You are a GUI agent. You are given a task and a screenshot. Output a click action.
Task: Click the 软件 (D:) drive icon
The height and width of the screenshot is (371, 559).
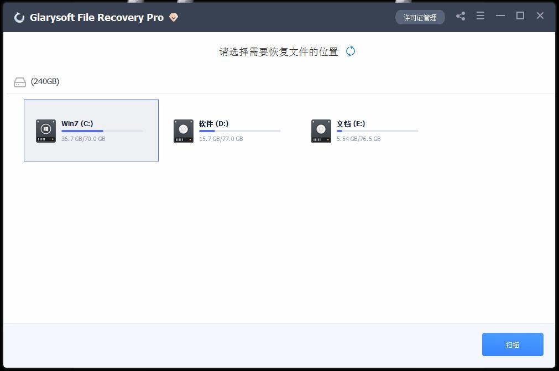coord(183,131)
